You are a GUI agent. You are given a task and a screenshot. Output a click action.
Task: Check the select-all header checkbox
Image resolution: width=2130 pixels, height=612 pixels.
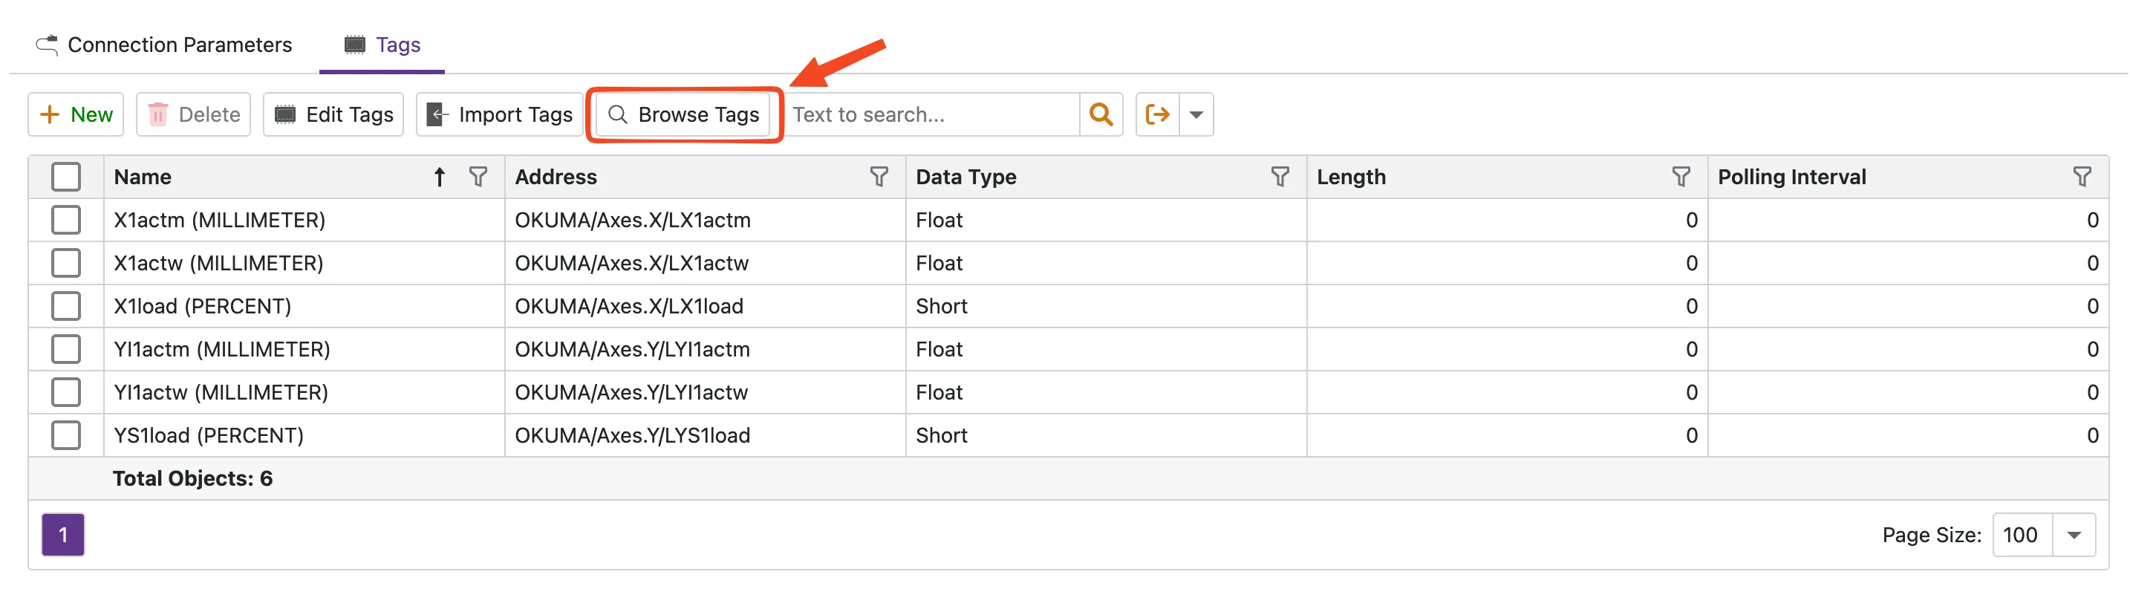click(66, 176)
